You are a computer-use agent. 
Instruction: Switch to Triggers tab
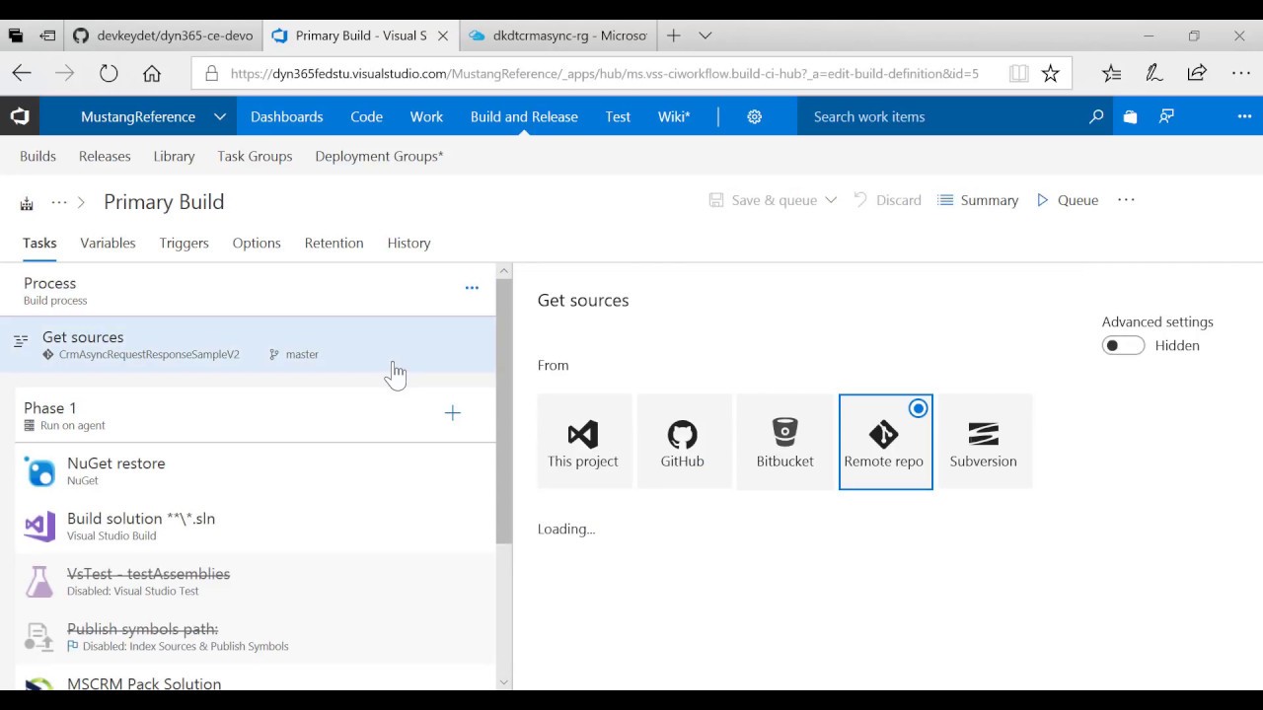click(184, 243)
